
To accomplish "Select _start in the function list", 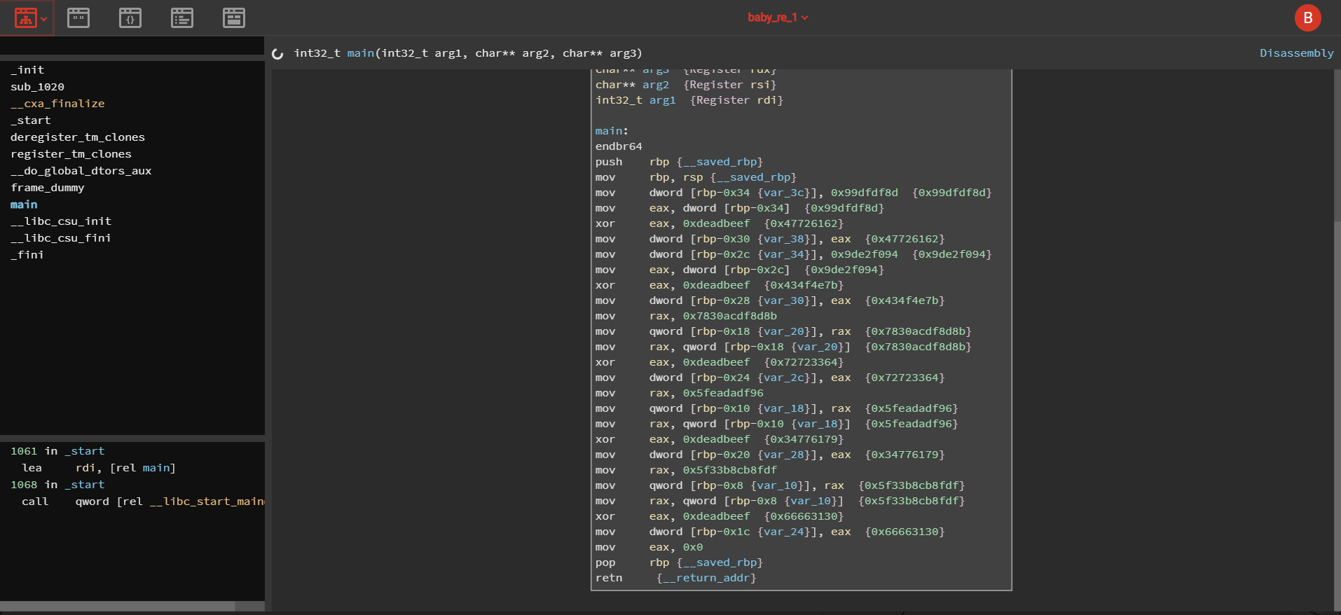I will [x=31, y=120].
